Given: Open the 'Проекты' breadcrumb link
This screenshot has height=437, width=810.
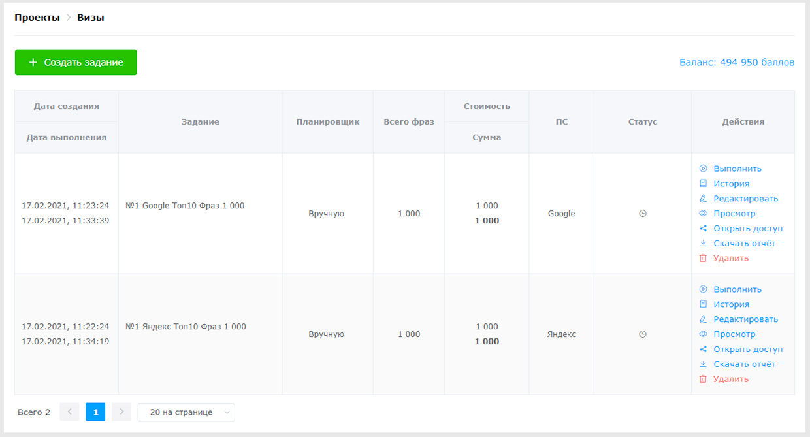Looking at the screenshot, I should [37, 18].
